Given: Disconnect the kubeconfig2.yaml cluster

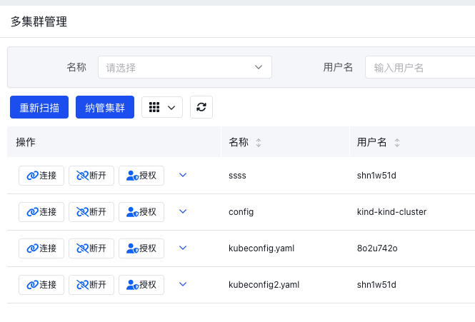Looking at the screenshot, I should tap(91, 284).
